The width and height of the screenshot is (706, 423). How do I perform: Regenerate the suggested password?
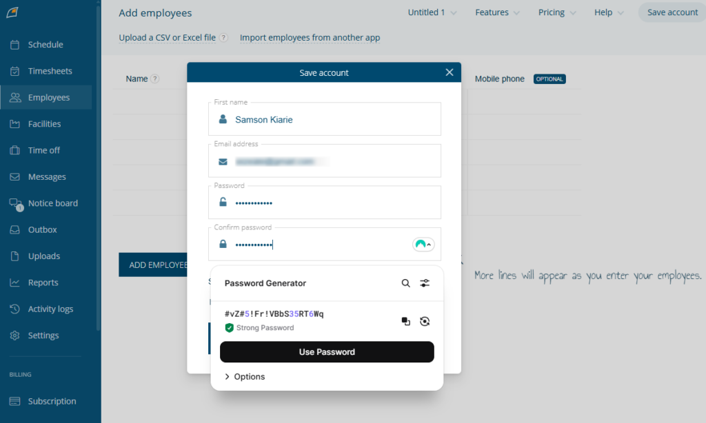click(x=425, y=321)
